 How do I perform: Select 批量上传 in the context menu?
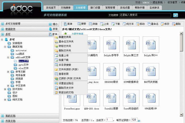[63, 56]
